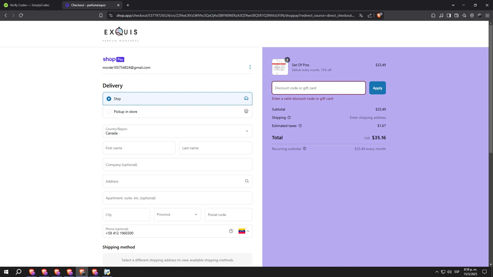Viewport: 493px width, 277px height.
Task: Open the new tab plus button
Action: click(x=128, y=5)
